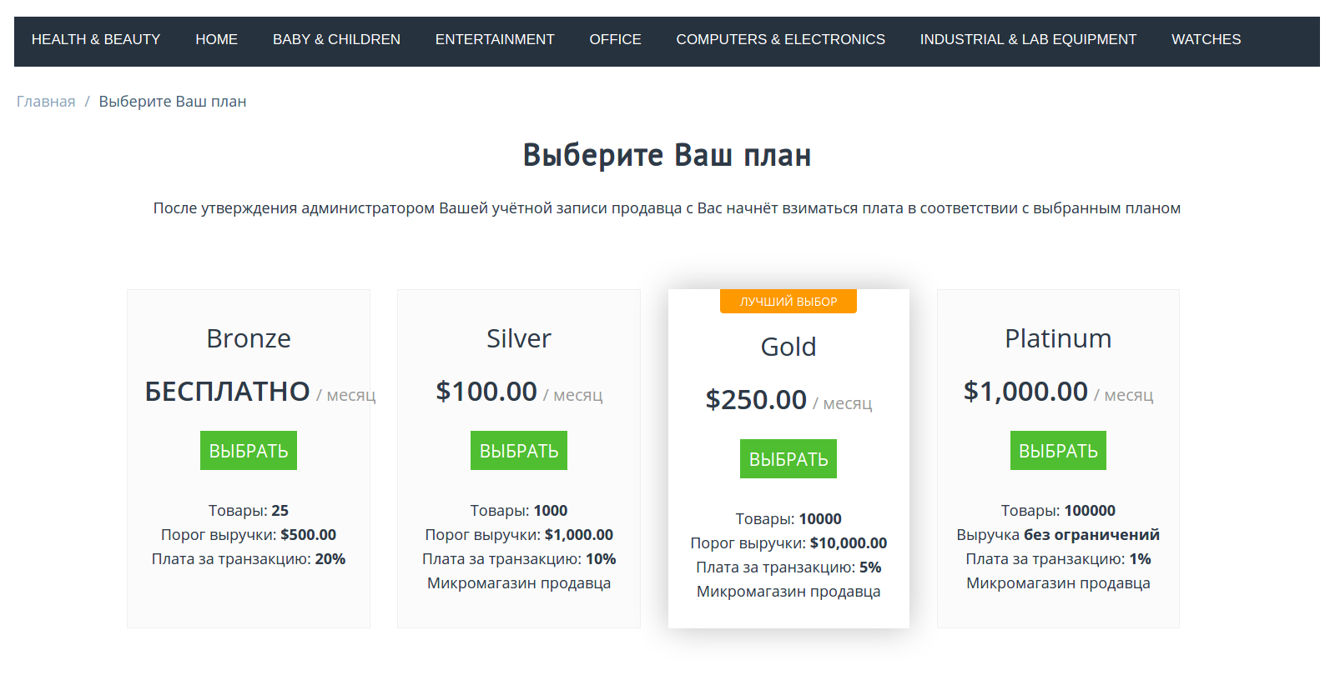Click the $250.00 Gold price
1335x675 pixels.
point(756,400)
